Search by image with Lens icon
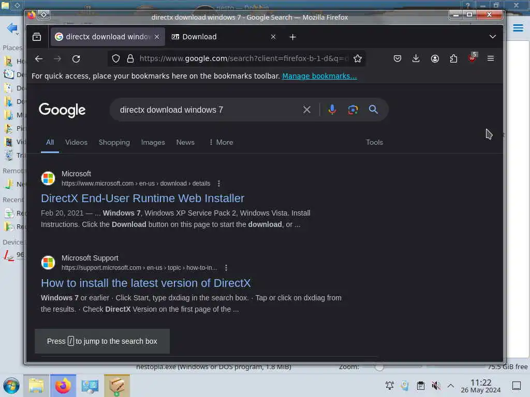This screenshot has height=397, width=530. (353, 110)
